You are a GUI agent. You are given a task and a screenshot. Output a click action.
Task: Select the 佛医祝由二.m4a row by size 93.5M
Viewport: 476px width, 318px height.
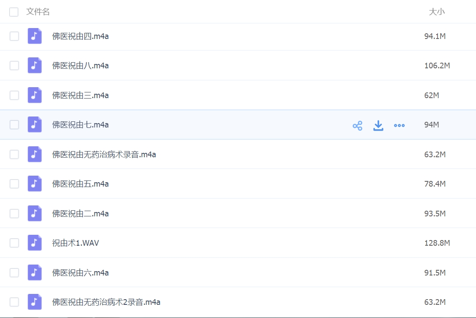(x=434, y=213)
